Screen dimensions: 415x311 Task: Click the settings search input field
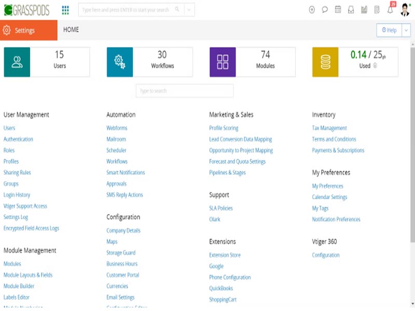coord(184,91)
